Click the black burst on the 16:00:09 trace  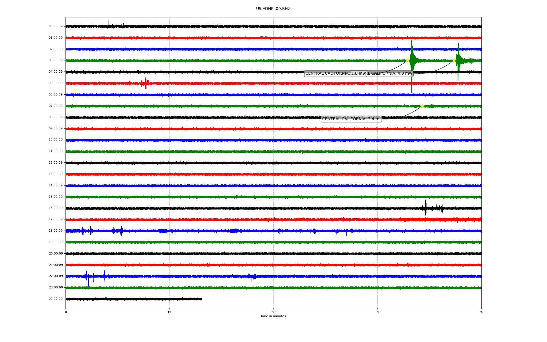click(426, 208)
